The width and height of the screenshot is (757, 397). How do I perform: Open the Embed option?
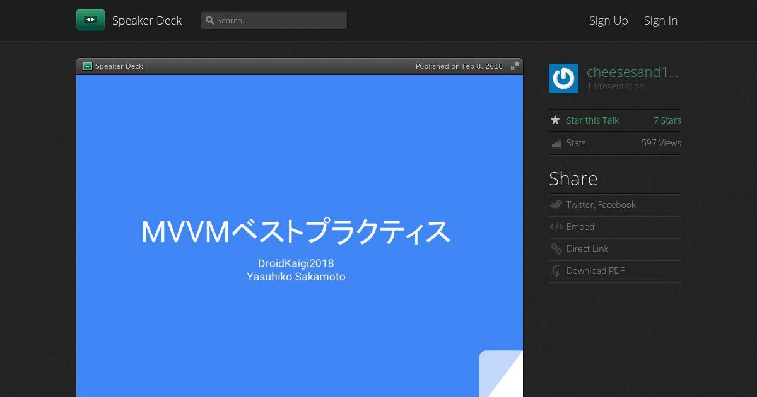click(x=580, y=227)
